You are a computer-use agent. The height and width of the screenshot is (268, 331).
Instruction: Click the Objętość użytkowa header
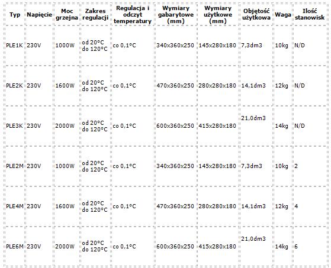(x=256, y=14)
